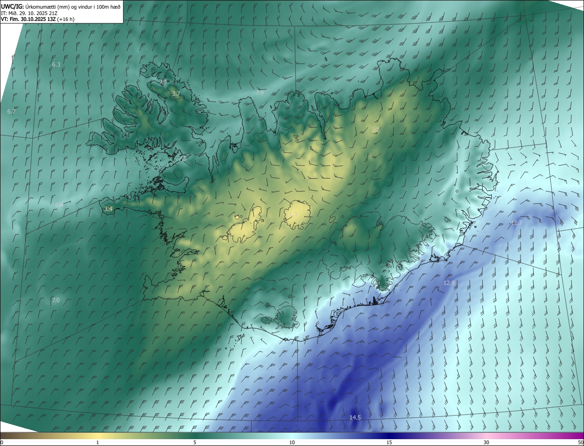Click the 12.7 value label on the map

pos(516,223)
